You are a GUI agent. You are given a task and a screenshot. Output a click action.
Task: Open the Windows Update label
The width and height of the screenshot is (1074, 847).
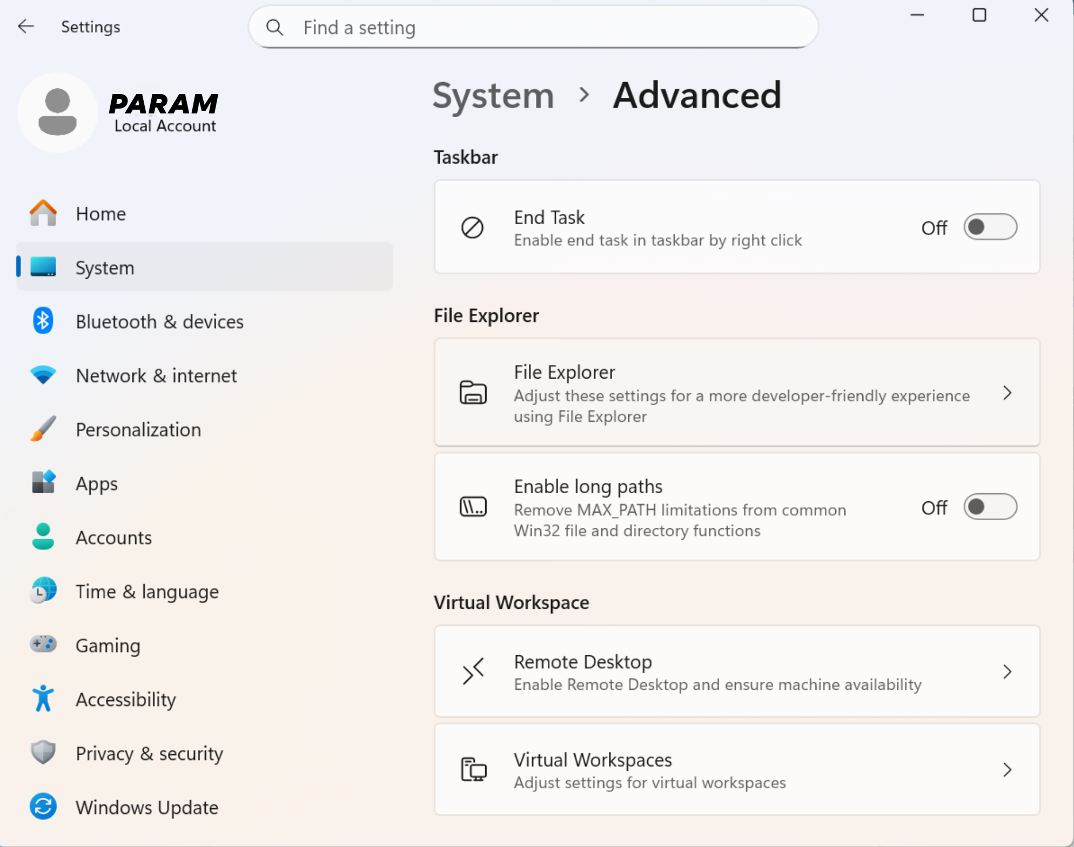pos(147,808)
